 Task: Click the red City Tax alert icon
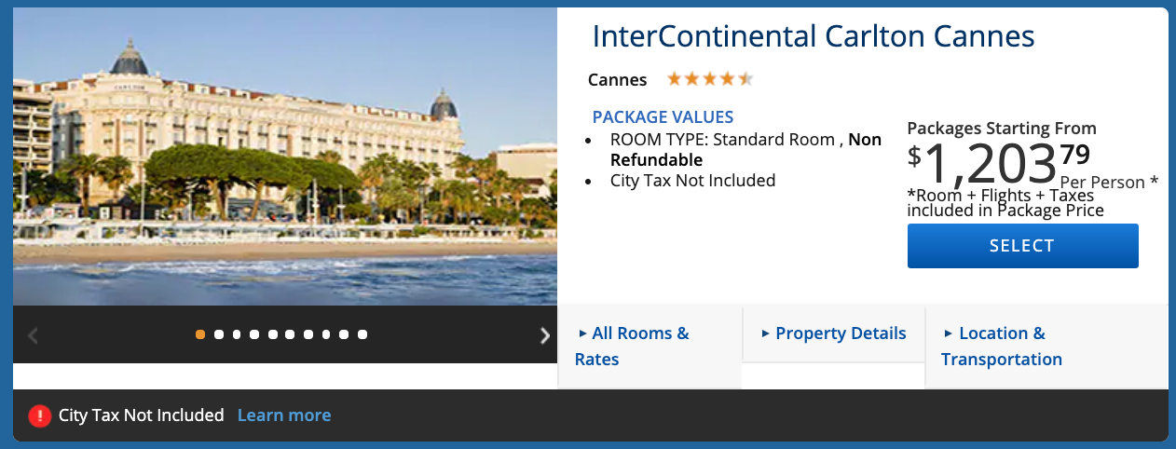click(x=39, y=415)
